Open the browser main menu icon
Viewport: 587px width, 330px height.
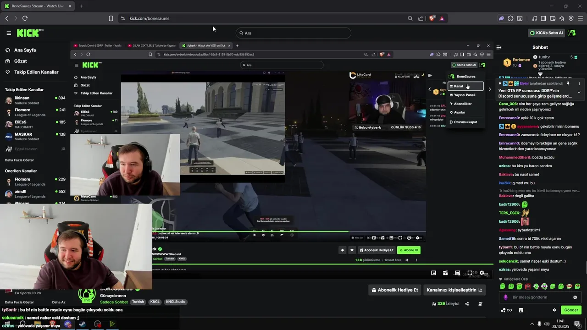(580, 18)
